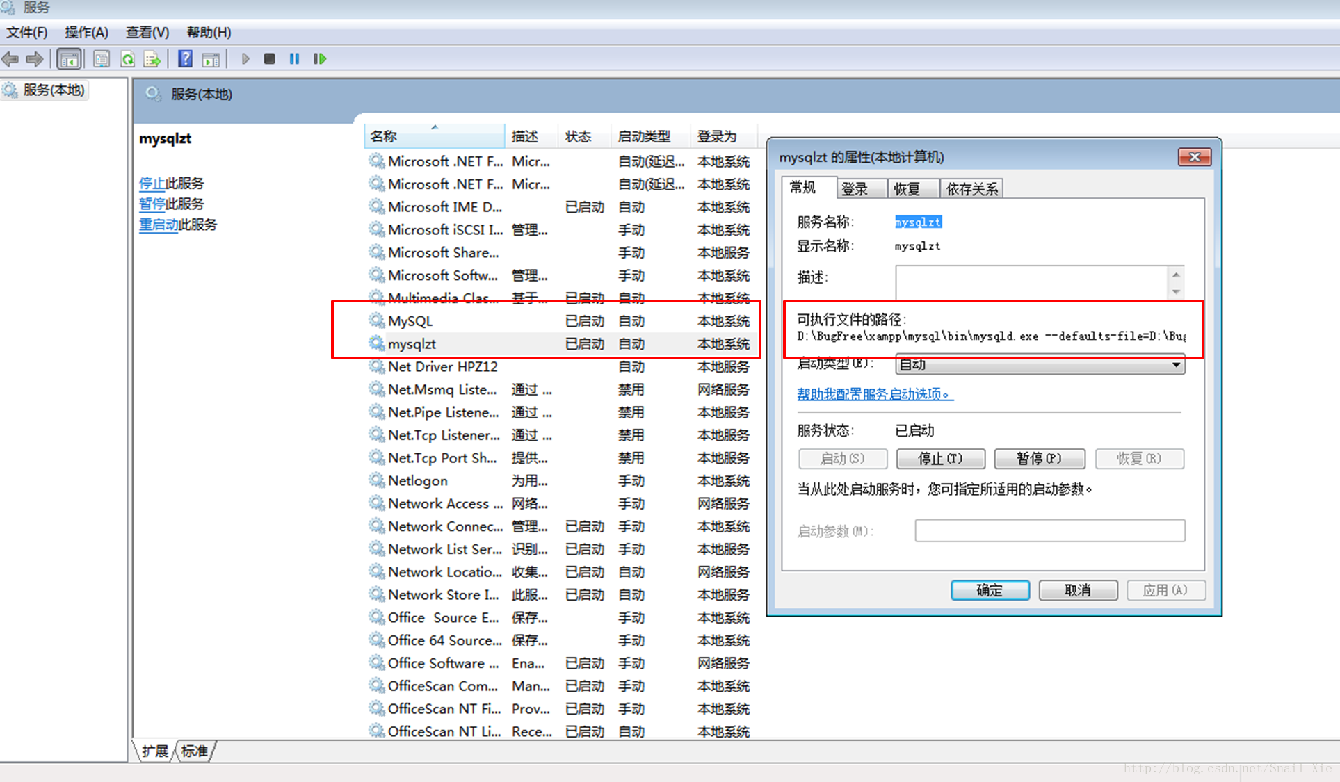Select the Microsoft iSCSI I... service row
Screen dimensions: 1340x782
click(x=560, y=229)
